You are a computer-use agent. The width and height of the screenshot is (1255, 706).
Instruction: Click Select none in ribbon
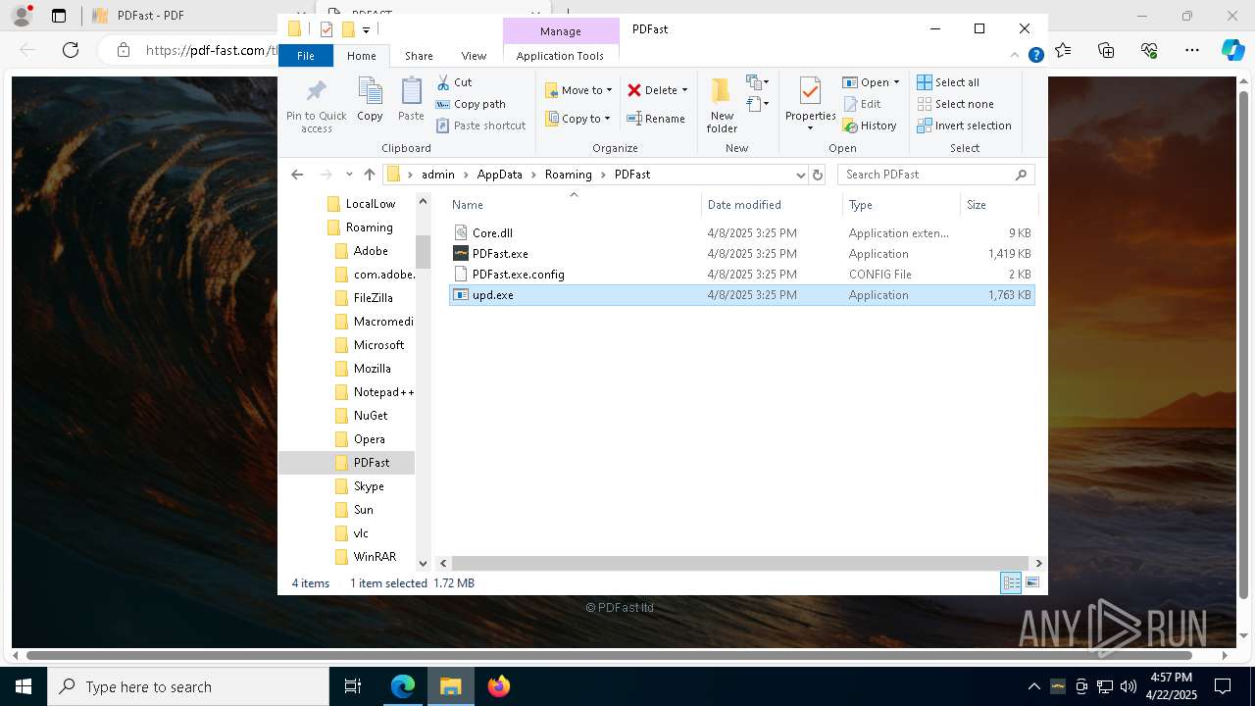(955, 104)
